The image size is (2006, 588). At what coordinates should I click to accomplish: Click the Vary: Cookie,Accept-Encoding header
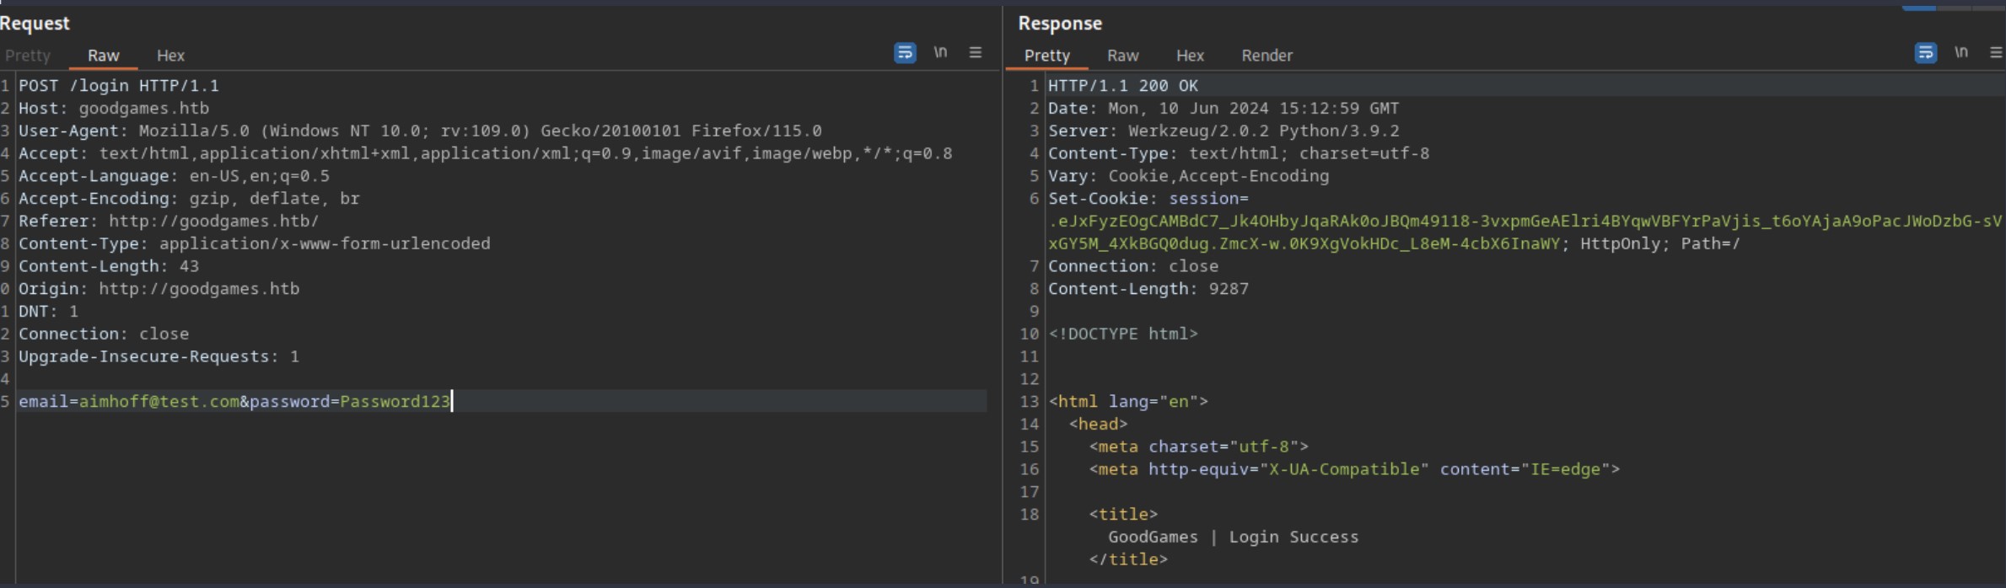point(1188,176)
